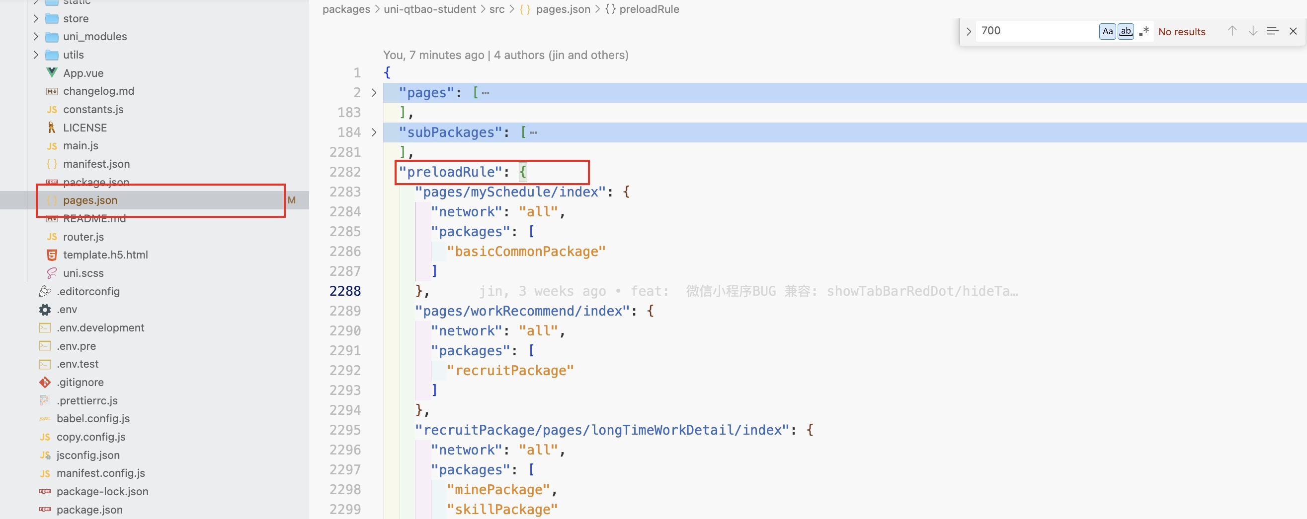The image size is (1307, 519).
Task: Click Vue icon beside App.vue
Action: point(52,72)
